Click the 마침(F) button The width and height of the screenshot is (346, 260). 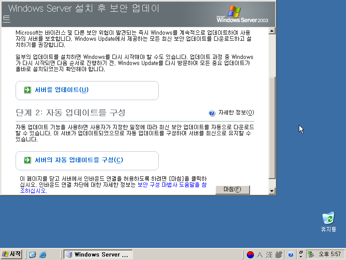(x=233, y=190)
